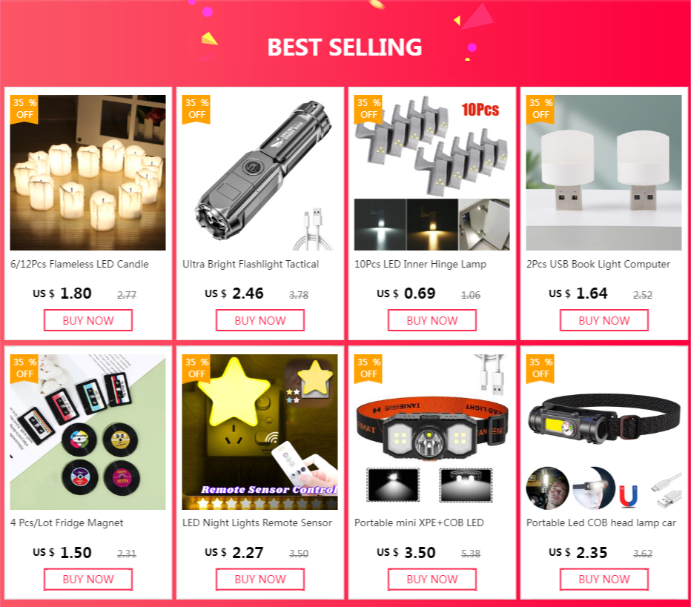Viewport: 691px width, 607px height.
Task: Click the BEST SELLING banner heading
Action: pyautogui.click(x=345, y=47)
